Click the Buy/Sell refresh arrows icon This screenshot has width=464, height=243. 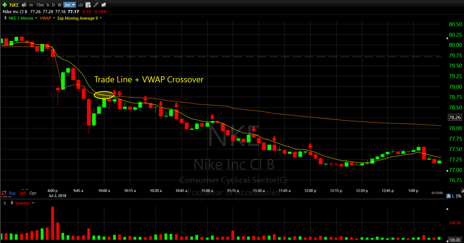[4, 193]
